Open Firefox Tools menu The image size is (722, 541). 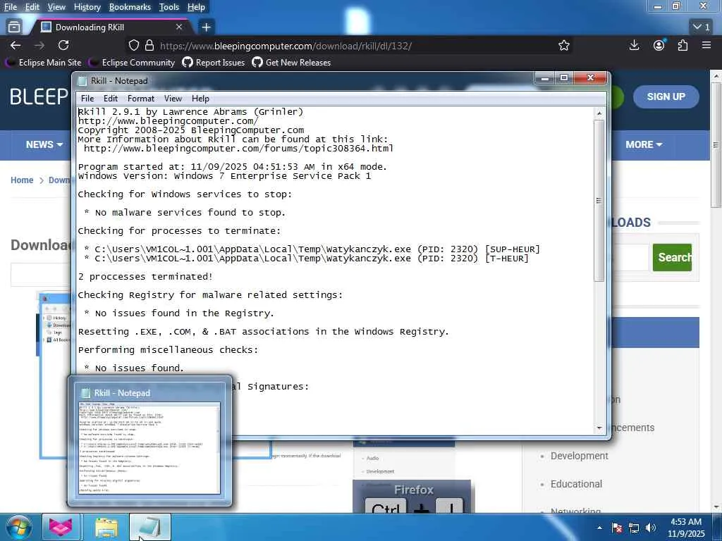[x=169, y=7]
